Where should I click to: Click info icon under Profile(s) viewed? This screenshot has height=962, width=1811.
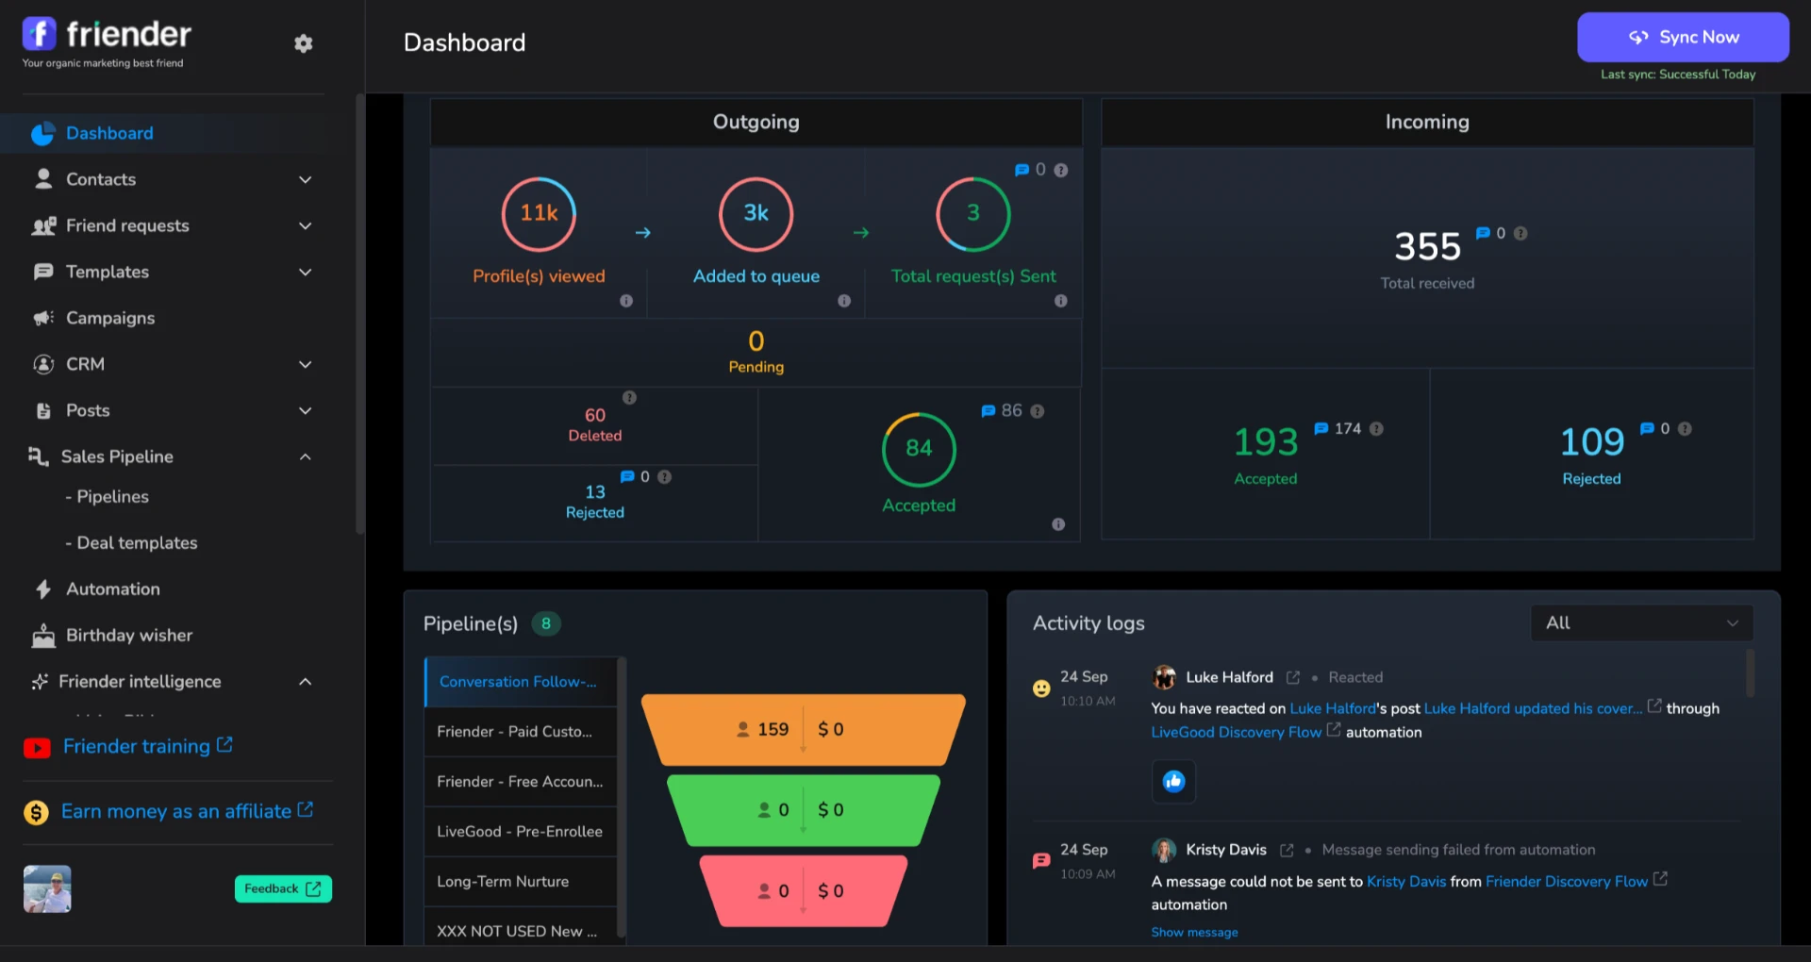(626, 301)
